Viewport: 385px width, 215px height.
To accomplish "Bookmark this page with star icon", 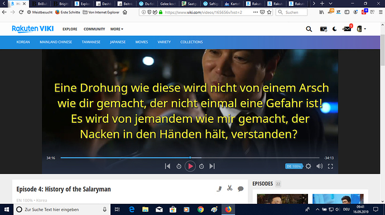I will [269, 12].
